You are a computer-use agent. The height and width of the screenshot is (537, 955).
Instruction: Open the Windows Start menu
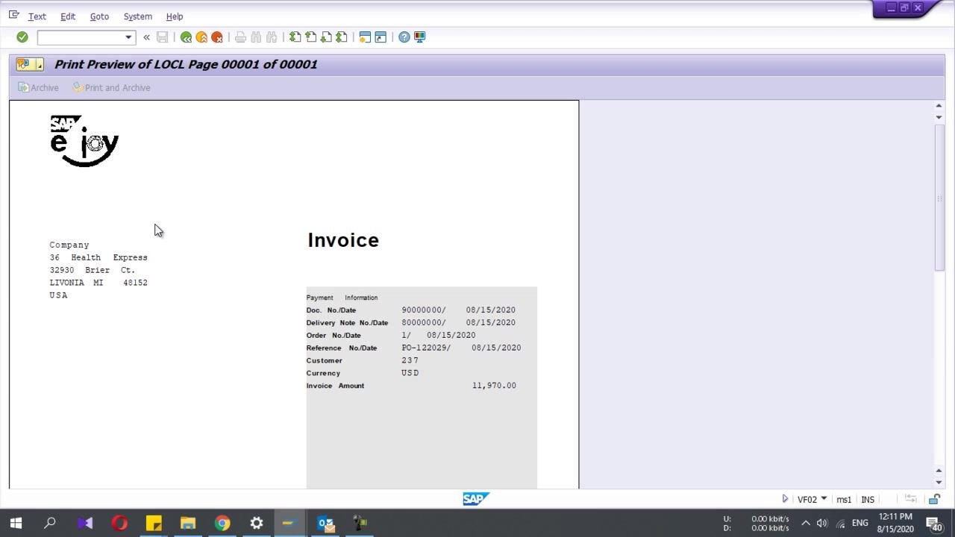[16, 523]
